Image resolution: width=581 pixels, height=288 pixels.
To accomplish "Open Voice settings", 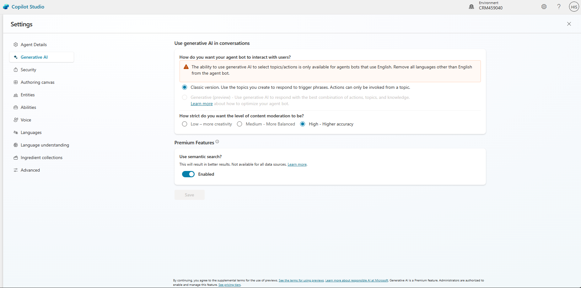I will coord(42,120).
